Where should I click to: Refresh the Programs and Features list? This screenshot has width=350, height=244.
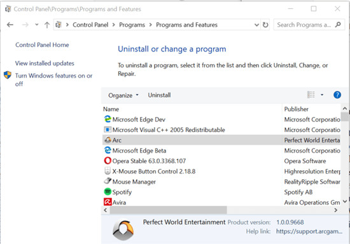pos(265,25)
